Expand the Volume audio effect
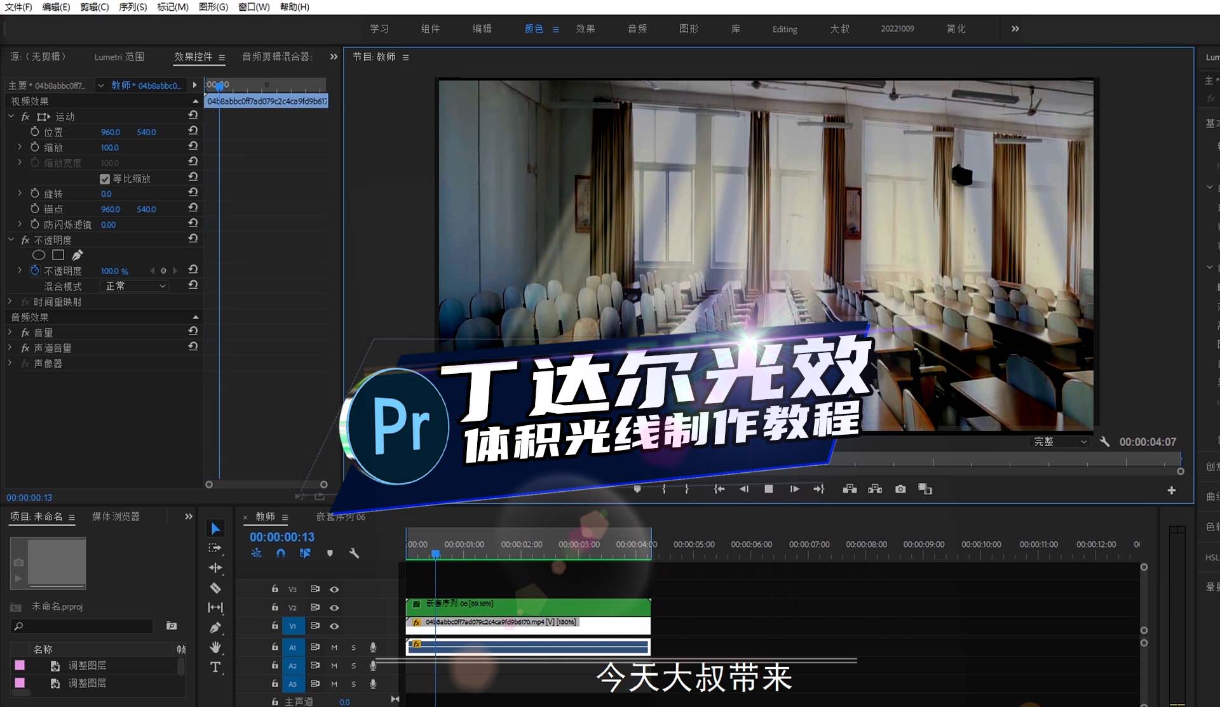Viewport: 1220px width, 707px height. [x=10, y=332]
